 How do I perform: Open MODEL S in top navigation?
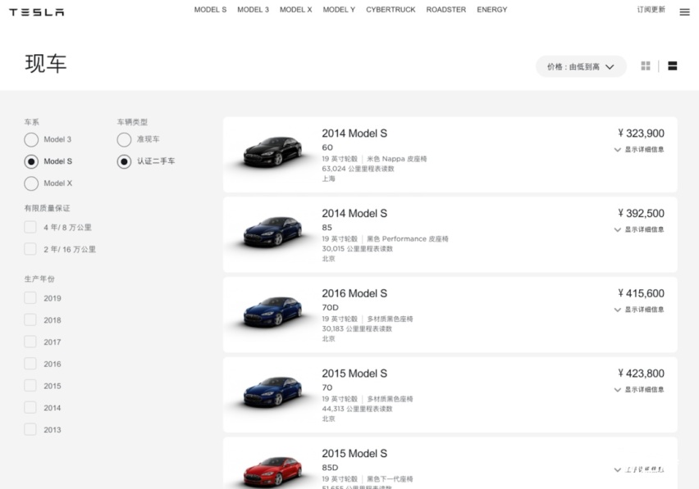(210, 10)
